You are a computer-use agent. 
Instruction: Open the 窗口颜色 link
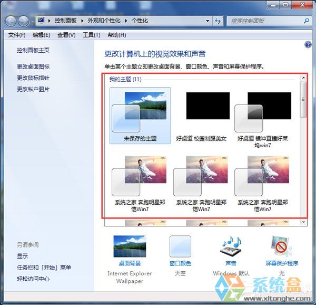point(180,263)
